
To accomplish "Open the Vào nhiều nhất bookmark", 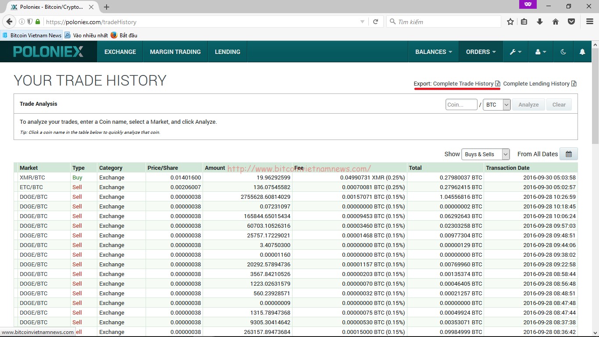I will pos(86,35).
